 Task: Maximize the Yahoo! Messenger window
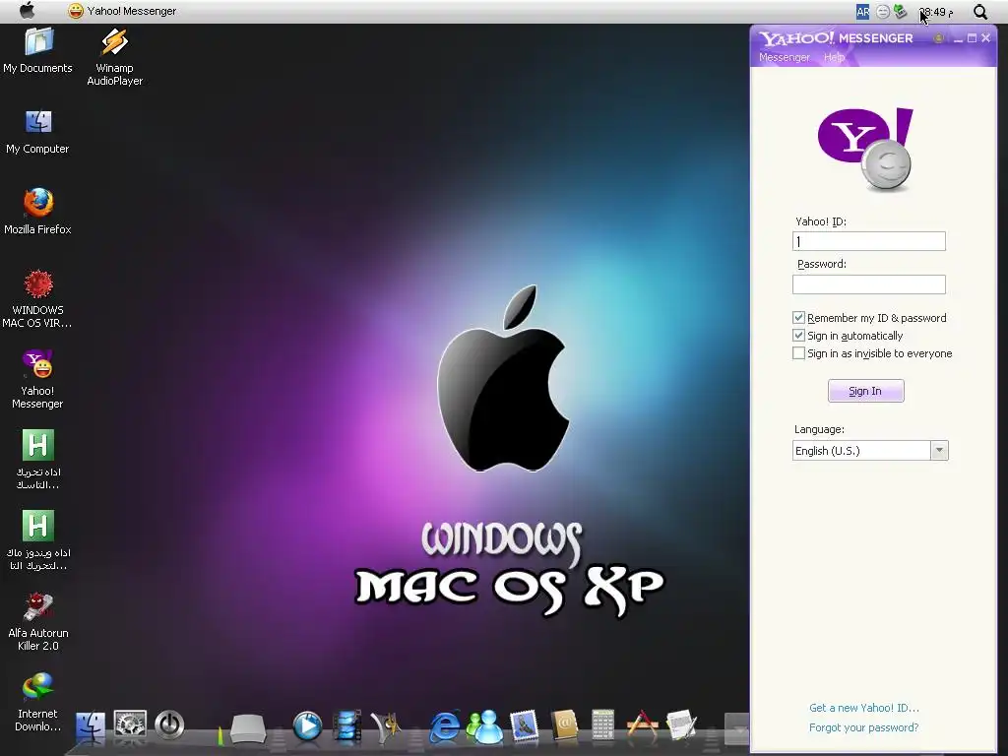click(x=972, y=38)
